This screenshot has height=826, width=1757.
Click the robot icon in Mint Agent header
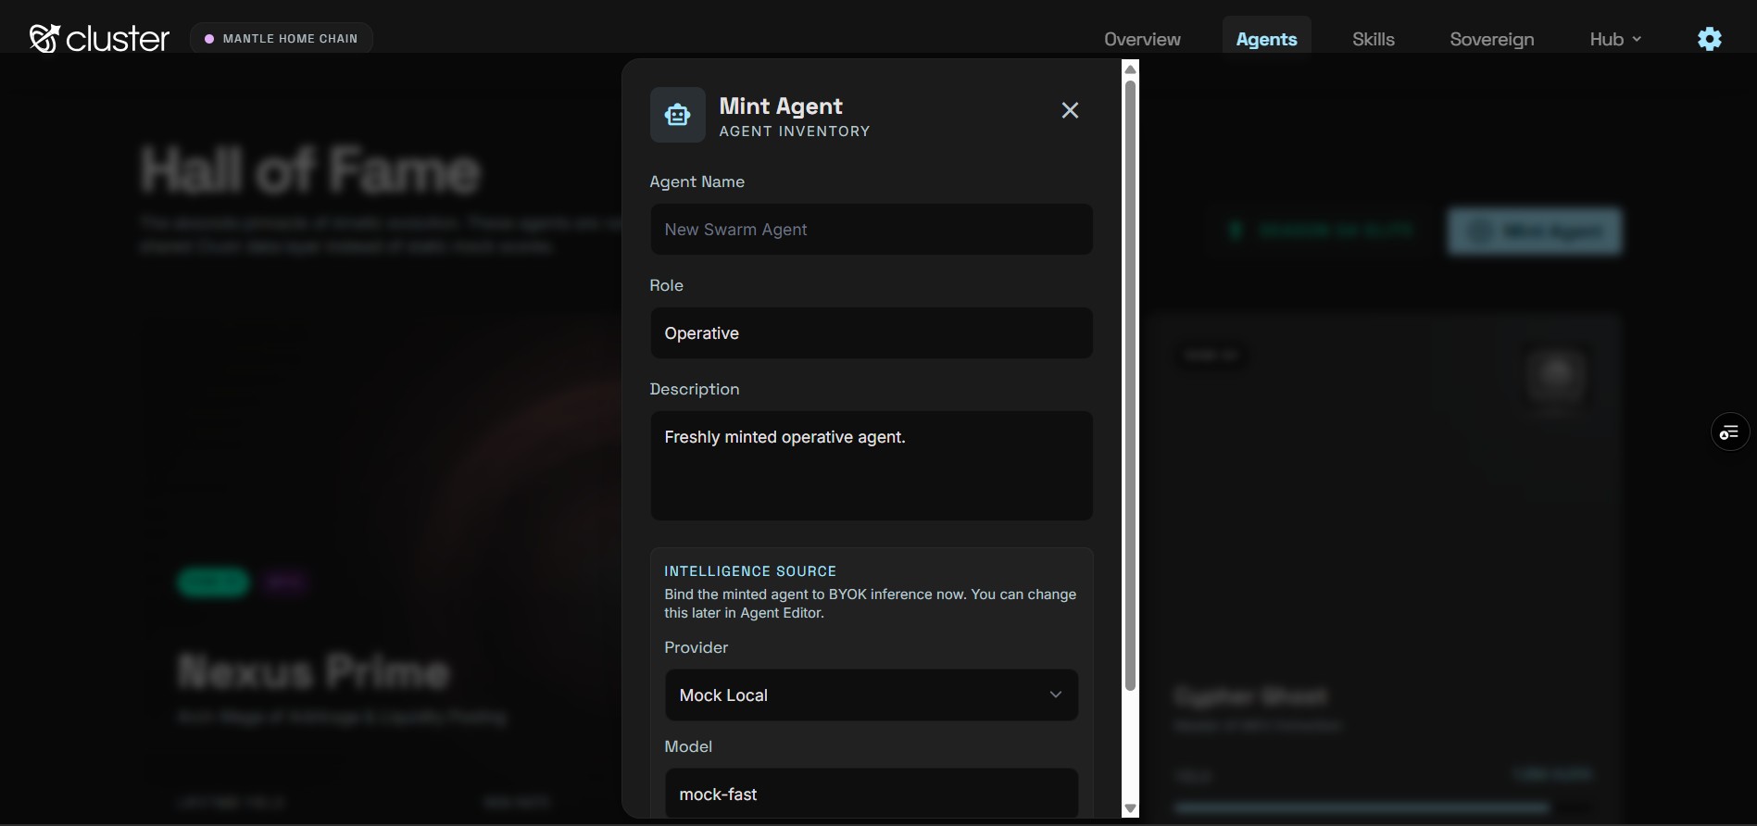(678, 115)
